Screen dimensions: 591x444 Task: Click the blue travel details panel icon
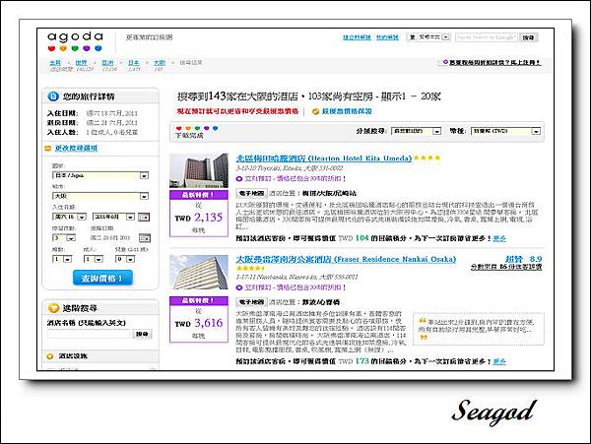(53, 96)
